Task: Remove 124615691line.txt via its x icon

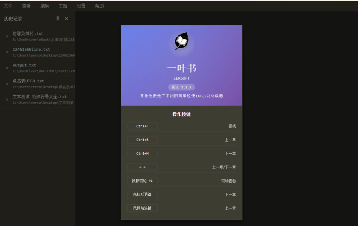Action: click(x=7, y=52)
